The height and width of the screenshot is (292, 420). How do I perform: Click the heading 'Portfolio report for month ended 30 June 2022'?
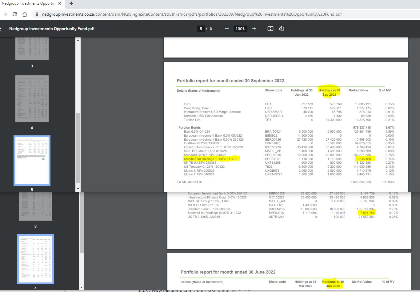(x=228, y=272)
